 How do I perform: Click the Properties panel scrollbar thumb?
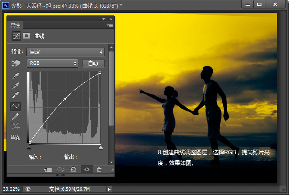[111, 89]
